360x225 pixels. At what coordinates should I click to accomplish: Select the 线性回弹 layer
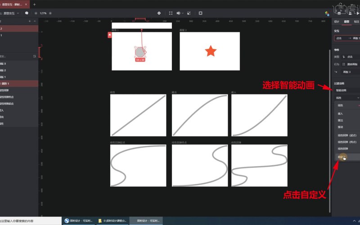pyautogui.click(x=19, y=90)
